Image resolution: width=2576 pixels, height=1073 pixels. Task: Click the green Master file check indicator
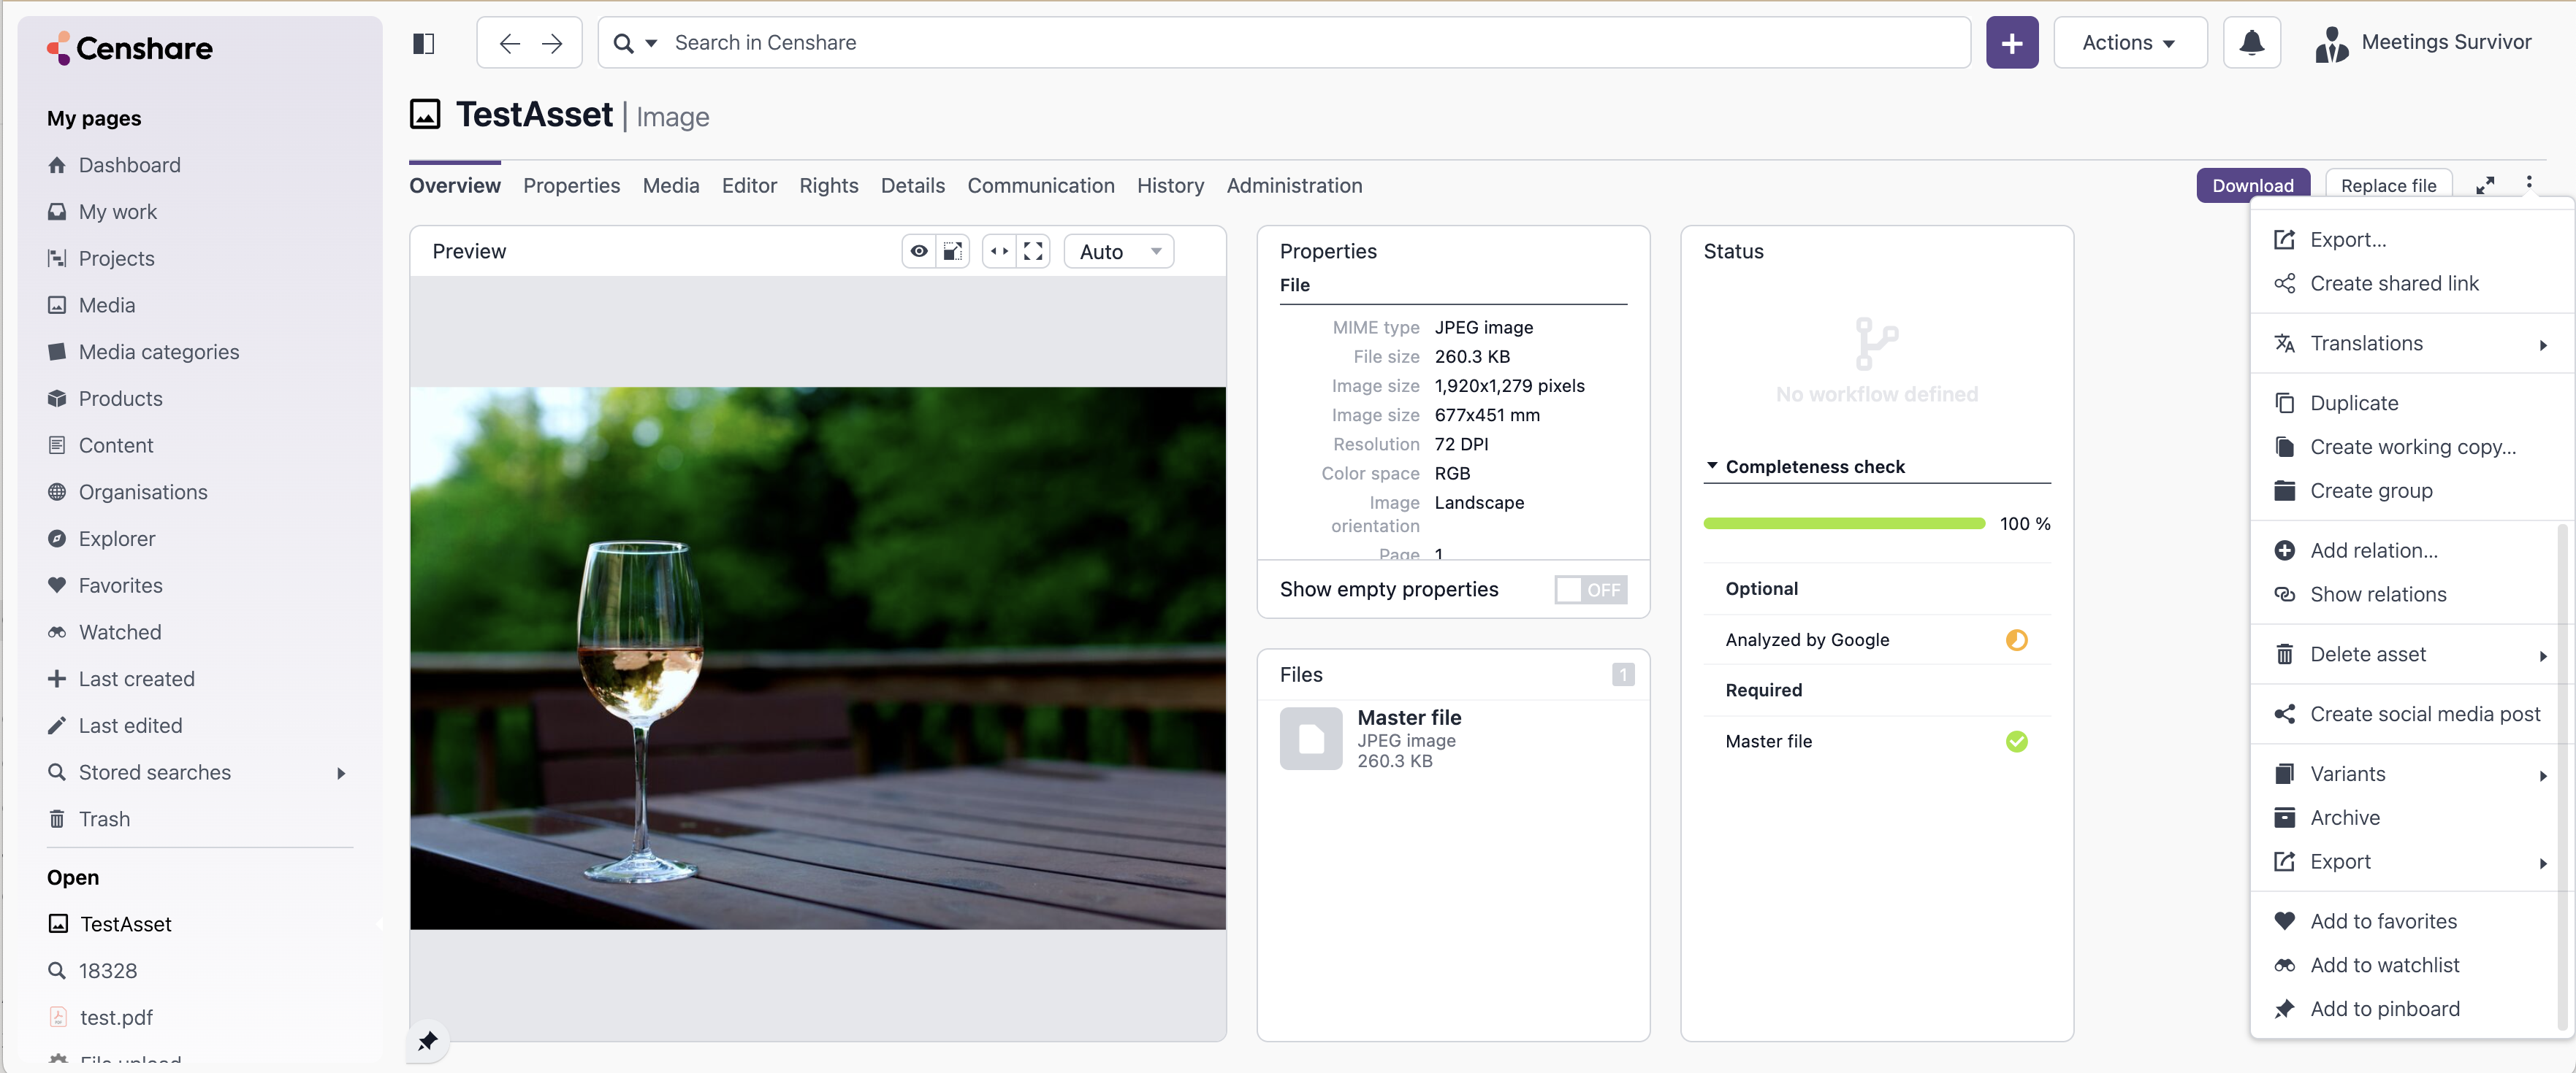point(2016,742)
